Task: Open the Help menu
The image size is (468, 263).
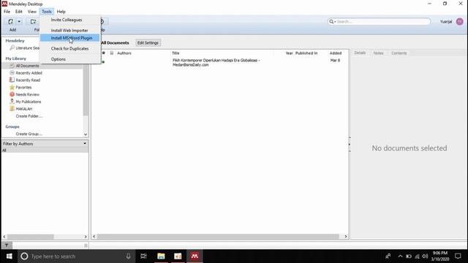Action: [x=61, y=12]
